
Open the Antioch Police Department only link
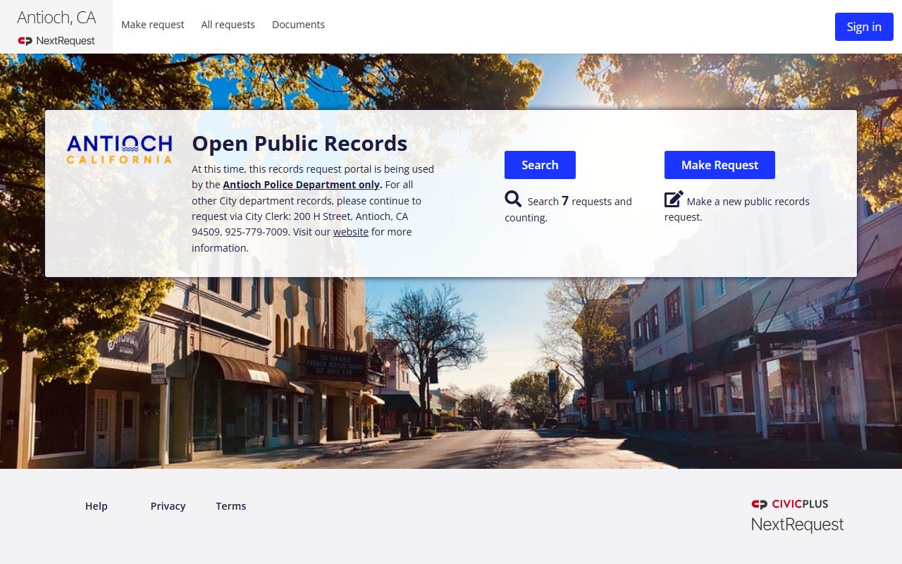[x=302, y=185]
